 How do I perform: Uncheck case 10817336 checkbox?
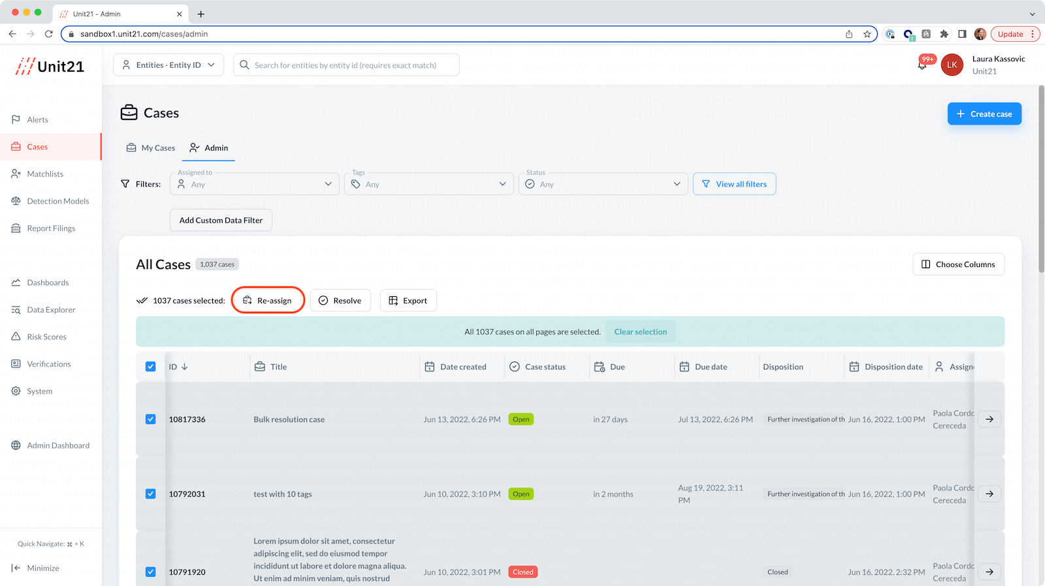[150, 419]
